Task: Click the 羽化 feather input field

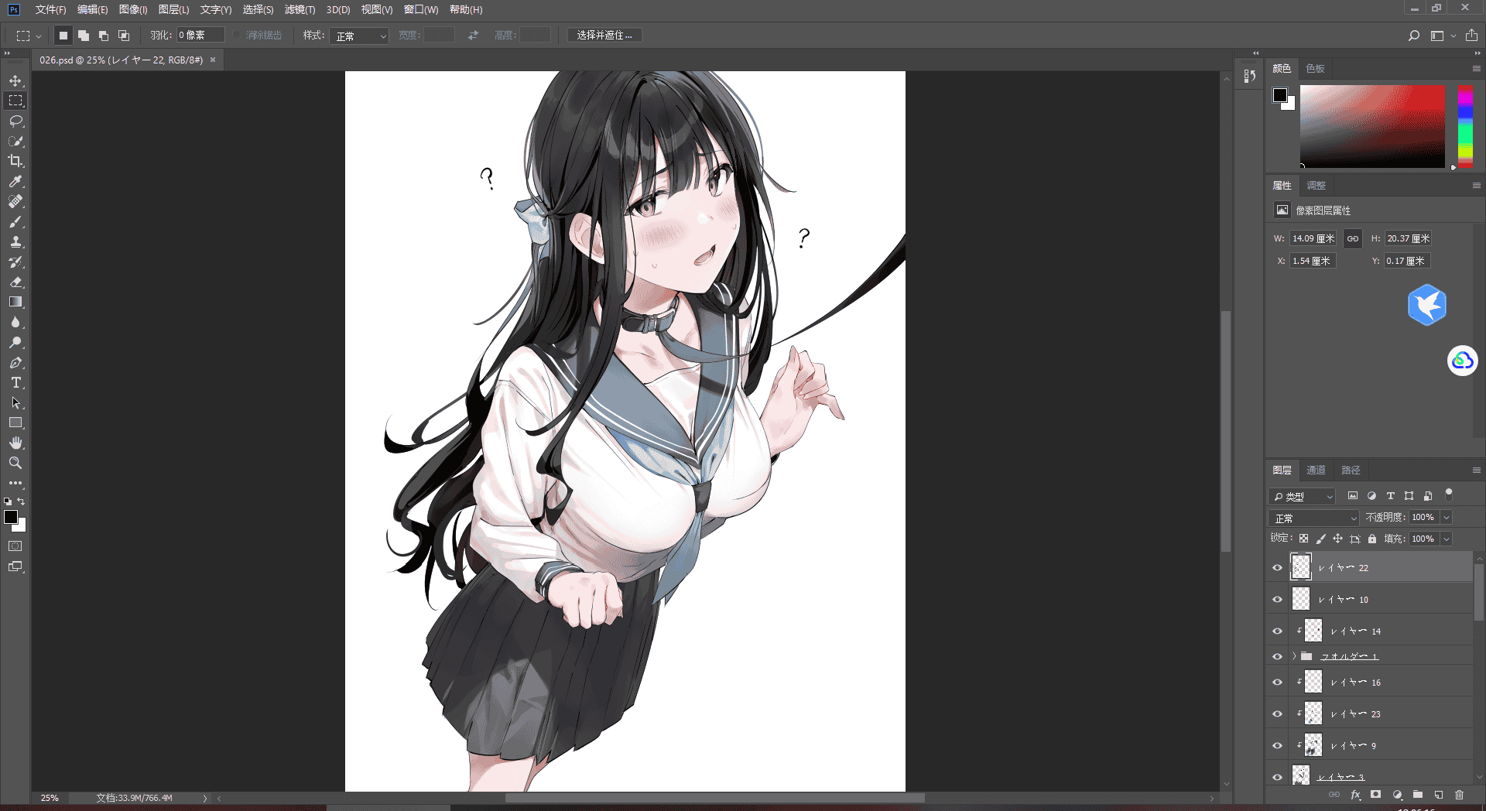Action: pyautogui.click(x=200, y=36)
